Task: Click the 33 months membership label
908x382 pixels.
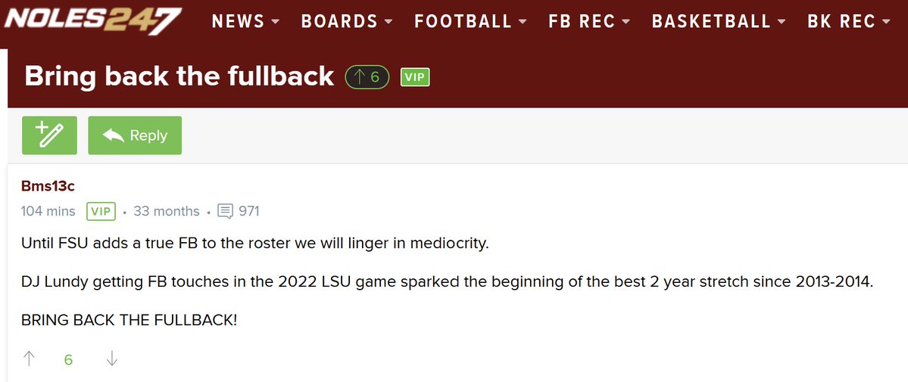Action: tap(166, 211)
